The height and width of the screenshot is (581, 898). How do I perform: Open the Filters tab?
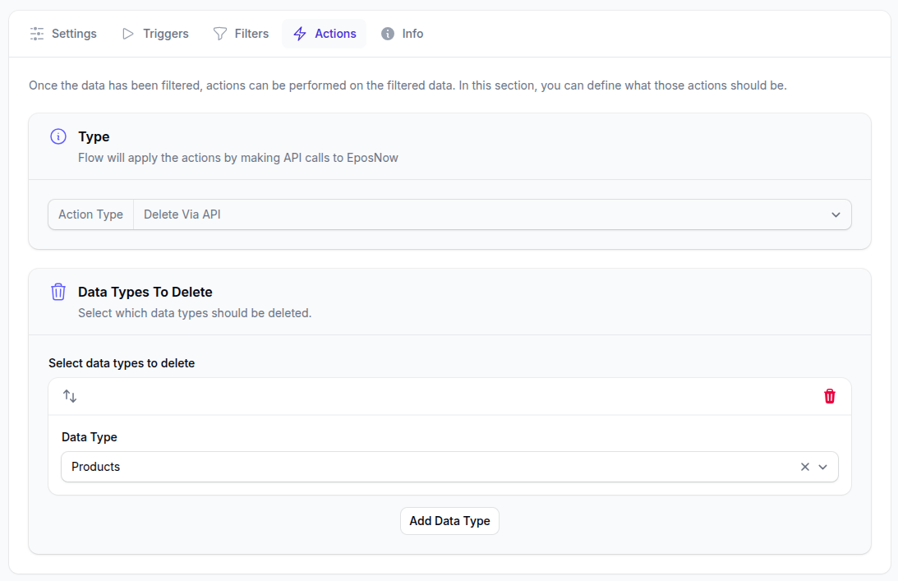251,34
